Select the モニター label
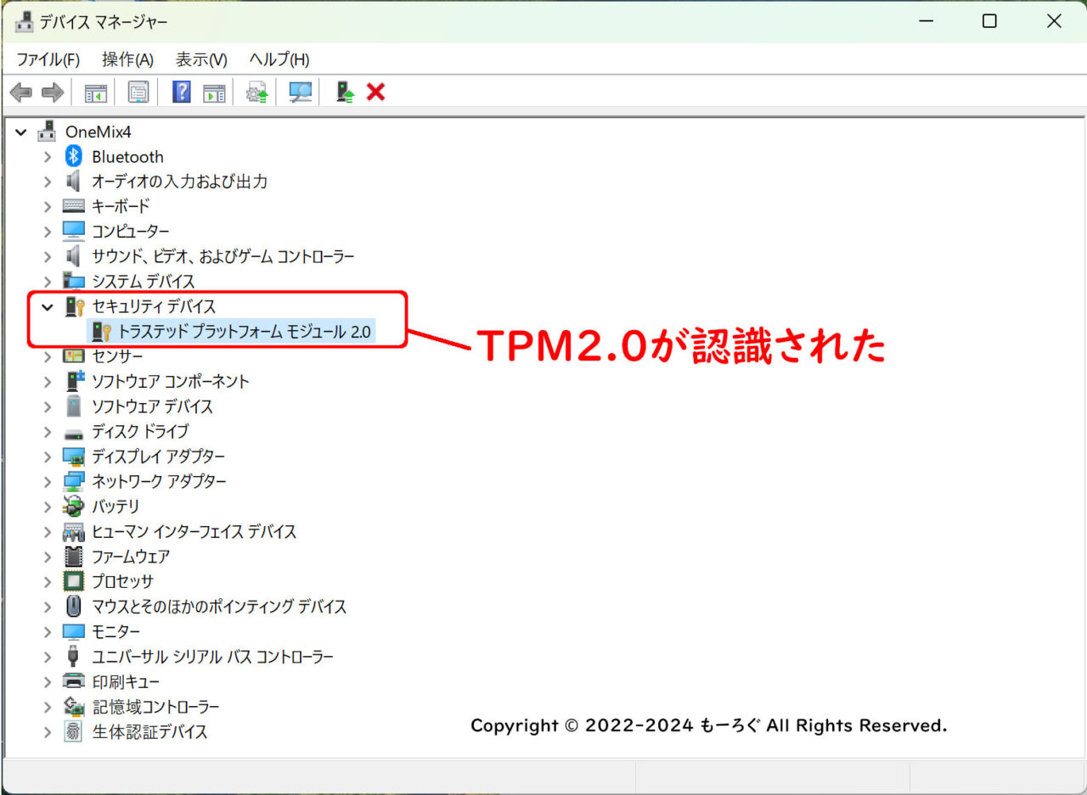1087x795 pixels. click(116, 631)
